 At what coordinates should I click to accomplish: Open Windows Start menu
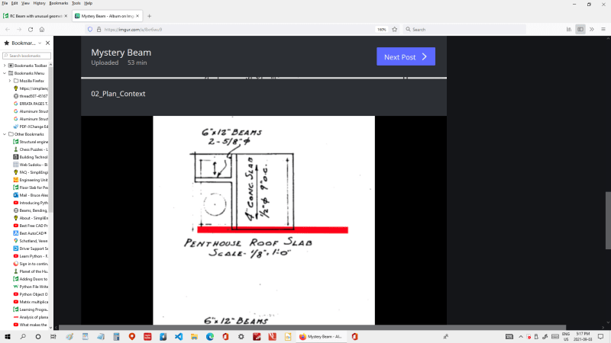pyautogui.click(x=8, y=337)
